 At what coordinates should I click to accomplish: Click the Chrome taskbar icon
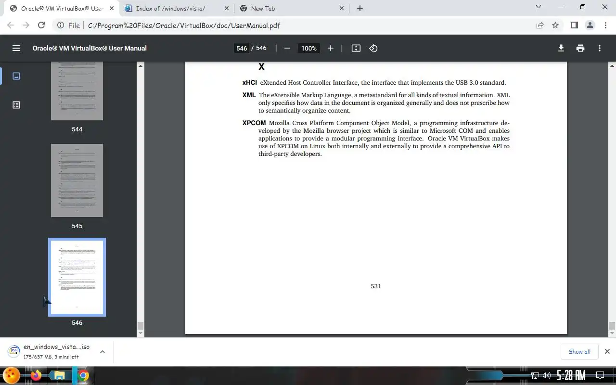pyautogui.click(x=83, y=375)
